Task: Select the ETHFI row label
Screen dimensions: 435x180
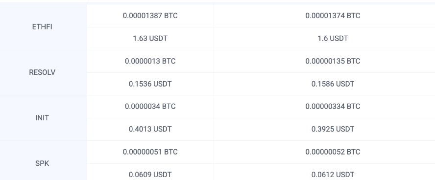Action: [42, 27]
